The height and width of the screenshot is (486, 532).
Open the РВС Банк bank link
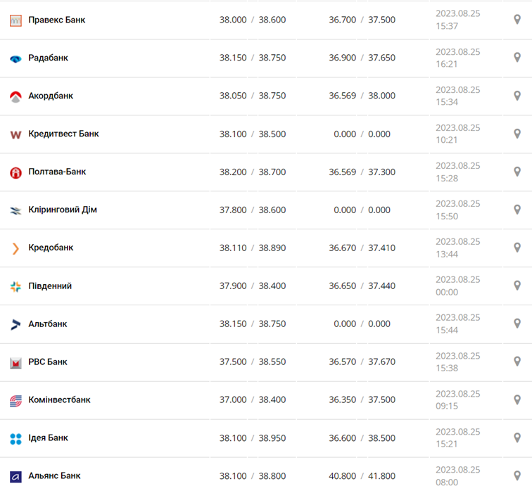tap(48, 362)
